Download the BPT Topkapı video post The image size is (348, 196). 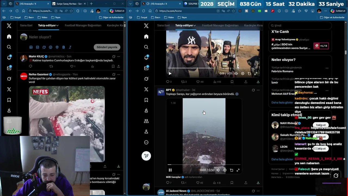point(258,183)
